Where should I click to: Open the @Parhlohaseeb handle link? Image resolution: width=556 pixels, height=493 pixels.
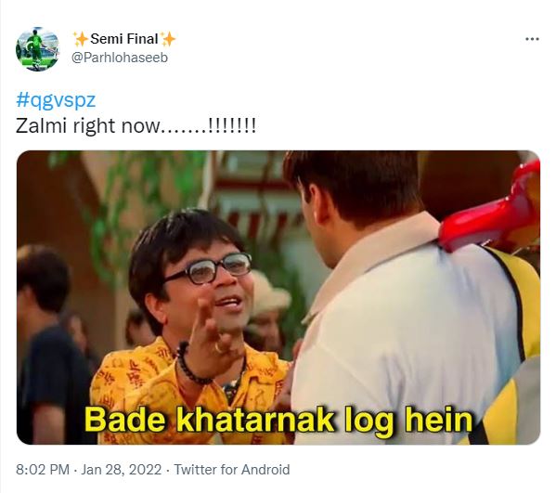120,58
